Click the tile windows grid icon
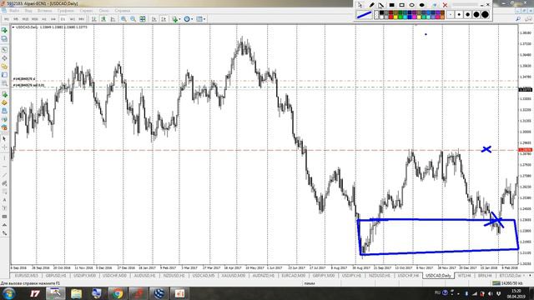This screenshot has width=534, height=300. click(143, 19)
